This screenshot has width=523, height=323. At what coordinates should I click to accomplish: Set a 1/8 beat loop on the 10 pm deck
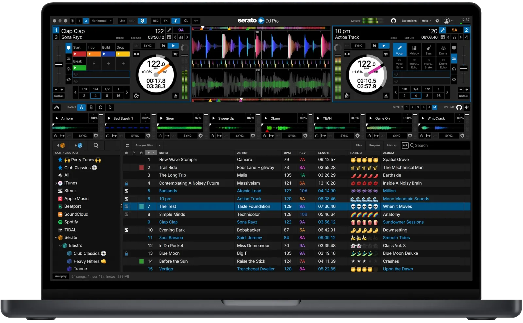pos(405,89)
